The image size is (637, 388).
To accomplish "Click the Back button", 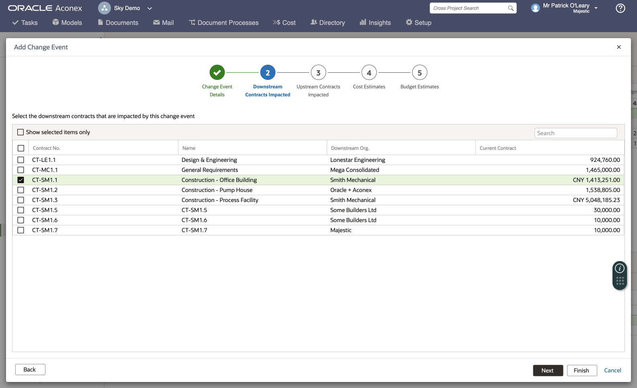I will coord(30,370).
